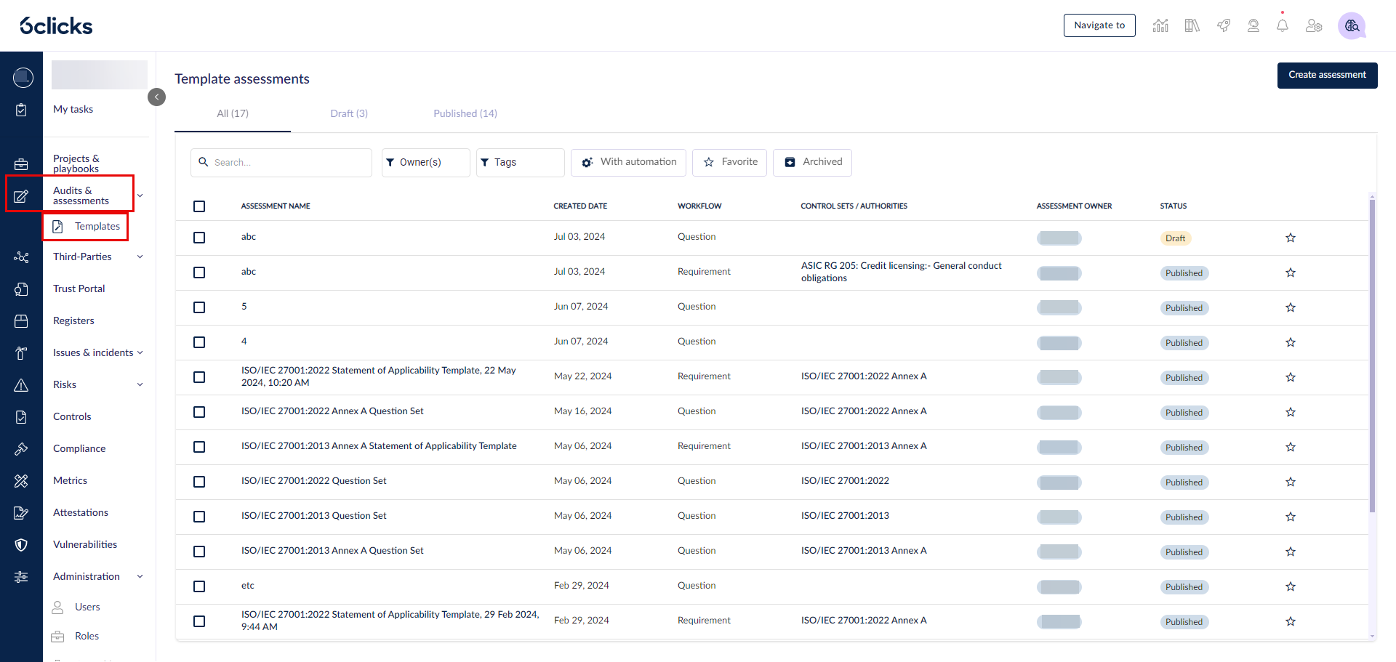Check the box for assessment '5'
1396x662 pixels.
pyautogui.click(x=199, y=307)
